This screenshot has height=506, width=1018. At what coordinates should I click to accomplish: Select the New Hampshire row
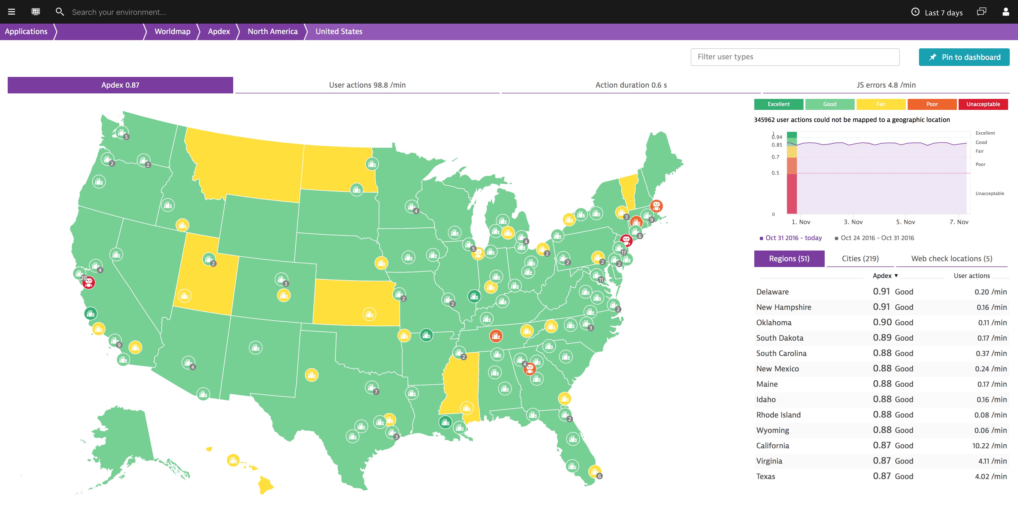[x=881, y=307]
